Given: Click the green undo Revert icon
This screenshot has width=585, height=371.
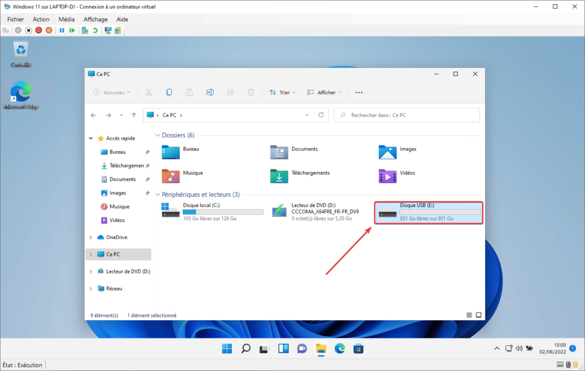Looking at the screenshot, I should 95,30.
